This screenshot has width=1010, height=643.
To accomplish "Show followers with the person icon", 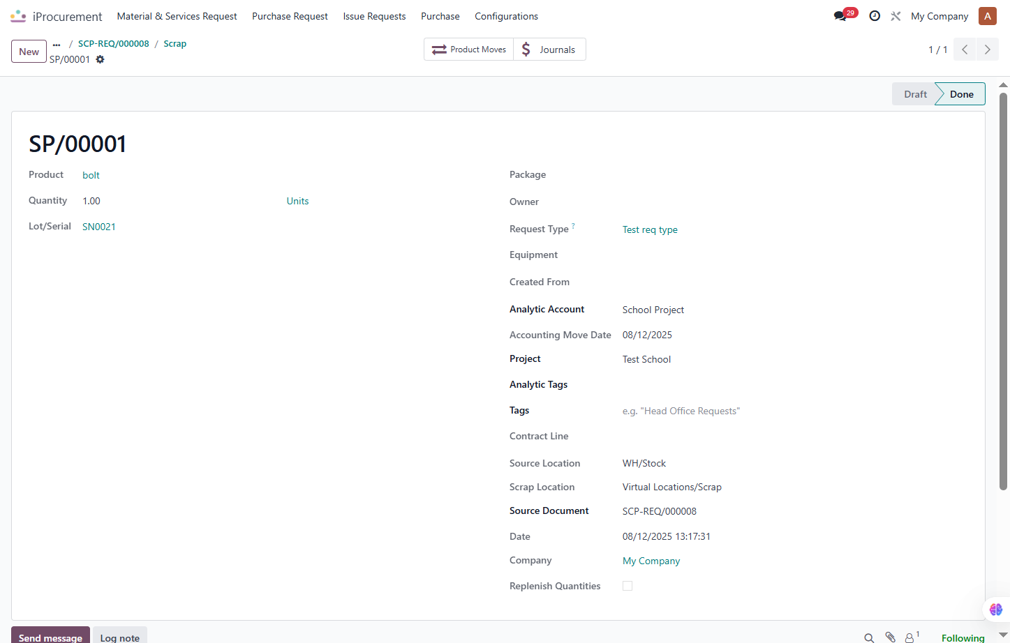I will (910, 637).
